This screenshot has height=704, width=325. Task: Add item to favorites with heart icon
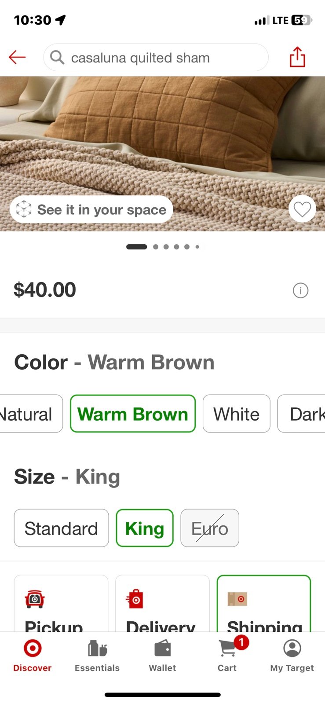302,209
